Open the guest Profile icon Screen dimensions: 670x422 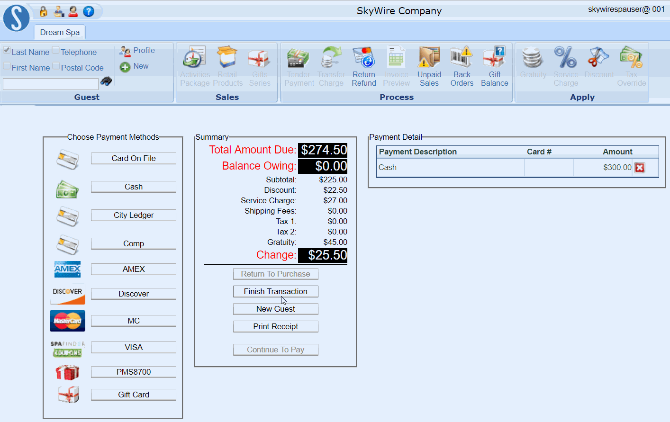(125, 51)
